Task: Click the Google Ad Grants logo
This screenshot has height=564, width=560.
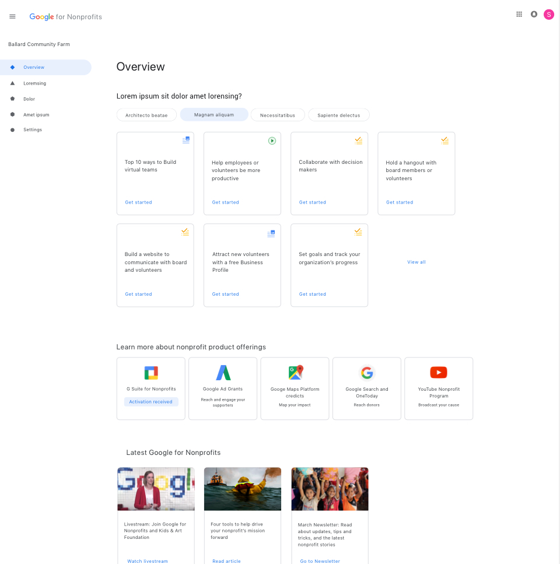Action: pyautogui.click(x=223, y=373)
